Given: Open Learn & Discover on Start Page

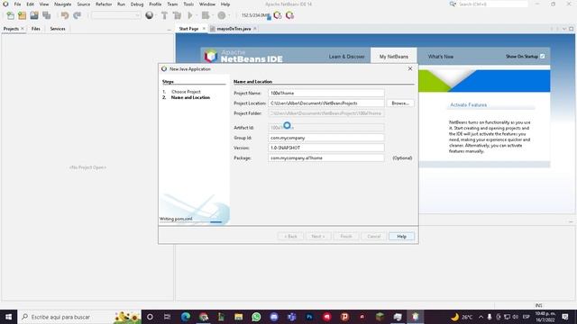Looking at the screenshot, I should click(346, 57).
